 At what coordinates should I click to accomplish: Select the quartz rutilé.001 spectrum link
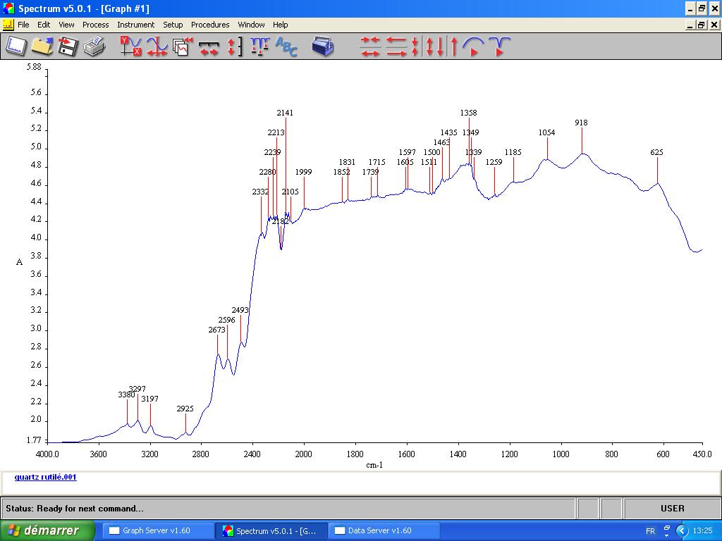point(45,477)
